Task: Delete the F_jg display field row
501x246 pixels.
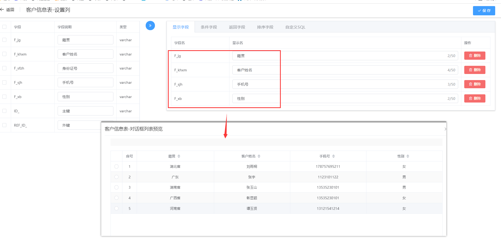Action: pos(475,56)
